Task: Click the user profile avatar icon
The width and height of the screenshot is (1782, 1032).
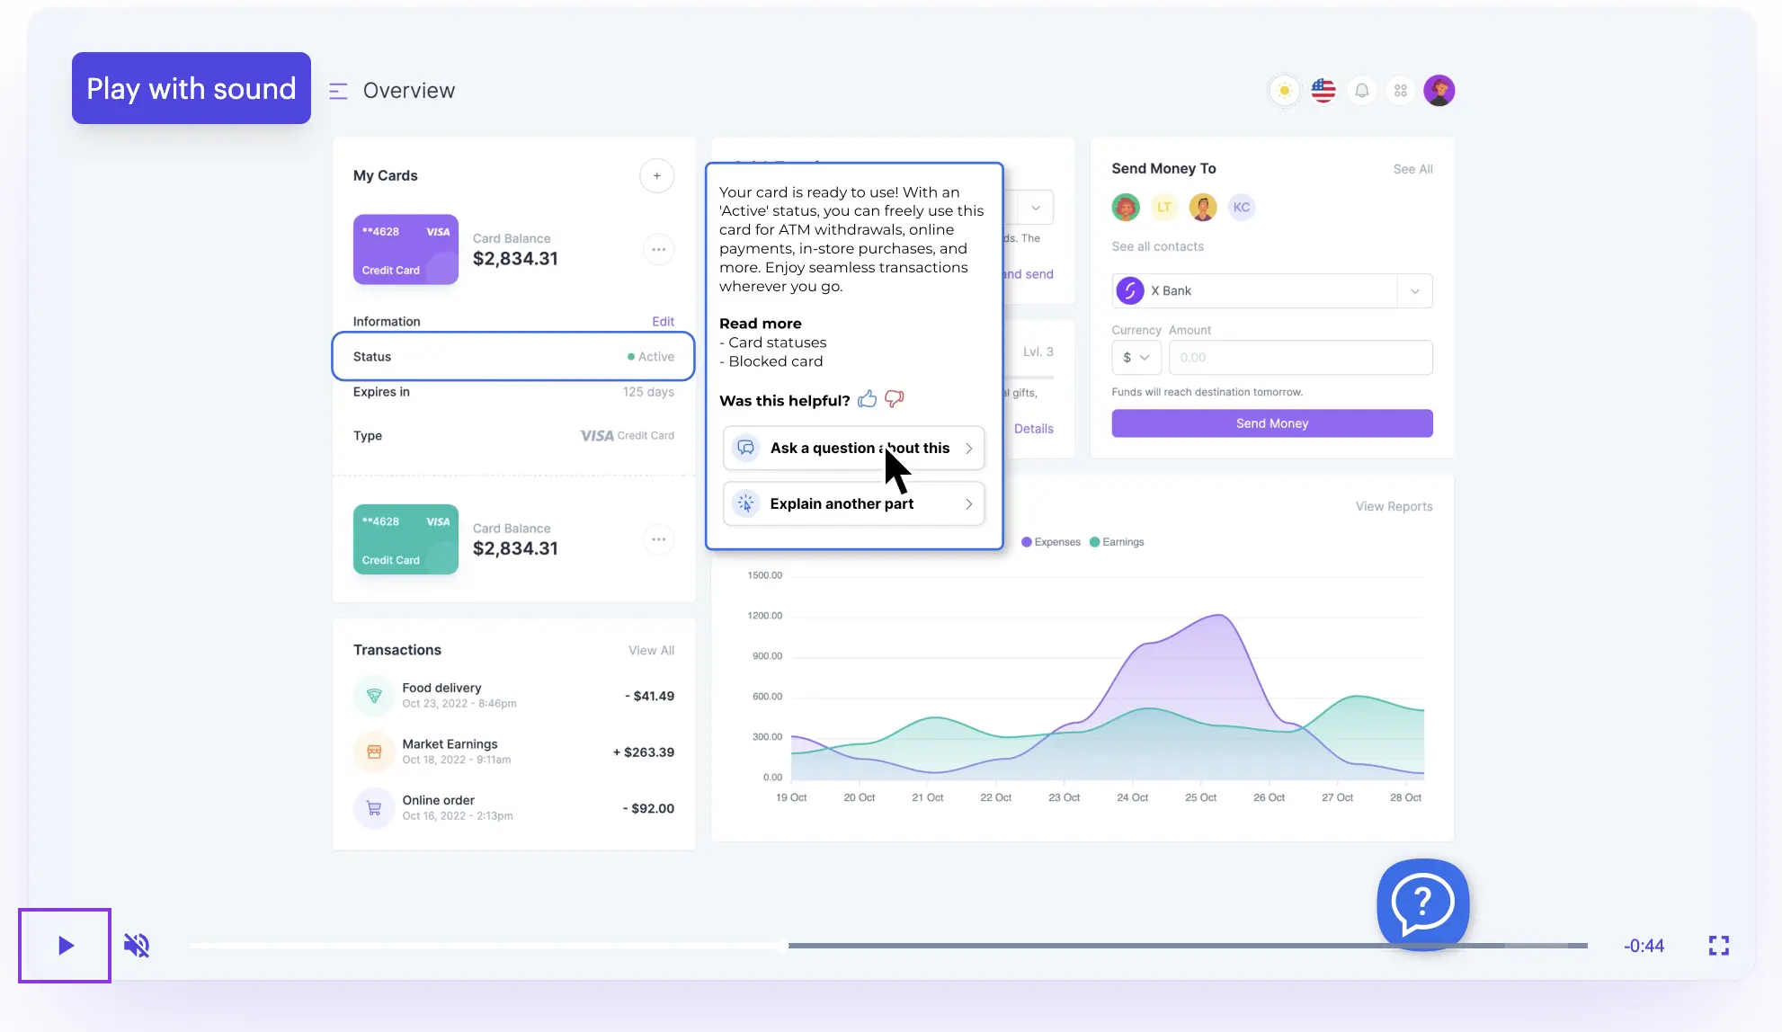Action: click(1439, 90)
